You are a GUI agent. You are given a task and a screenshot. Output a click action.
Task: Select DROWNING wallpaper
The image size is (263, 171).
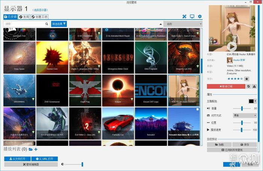click(x=19, y=91)
